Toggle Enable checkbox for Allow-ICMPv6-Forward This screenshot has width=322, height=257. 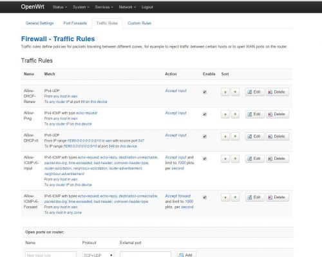pos(205,197)
